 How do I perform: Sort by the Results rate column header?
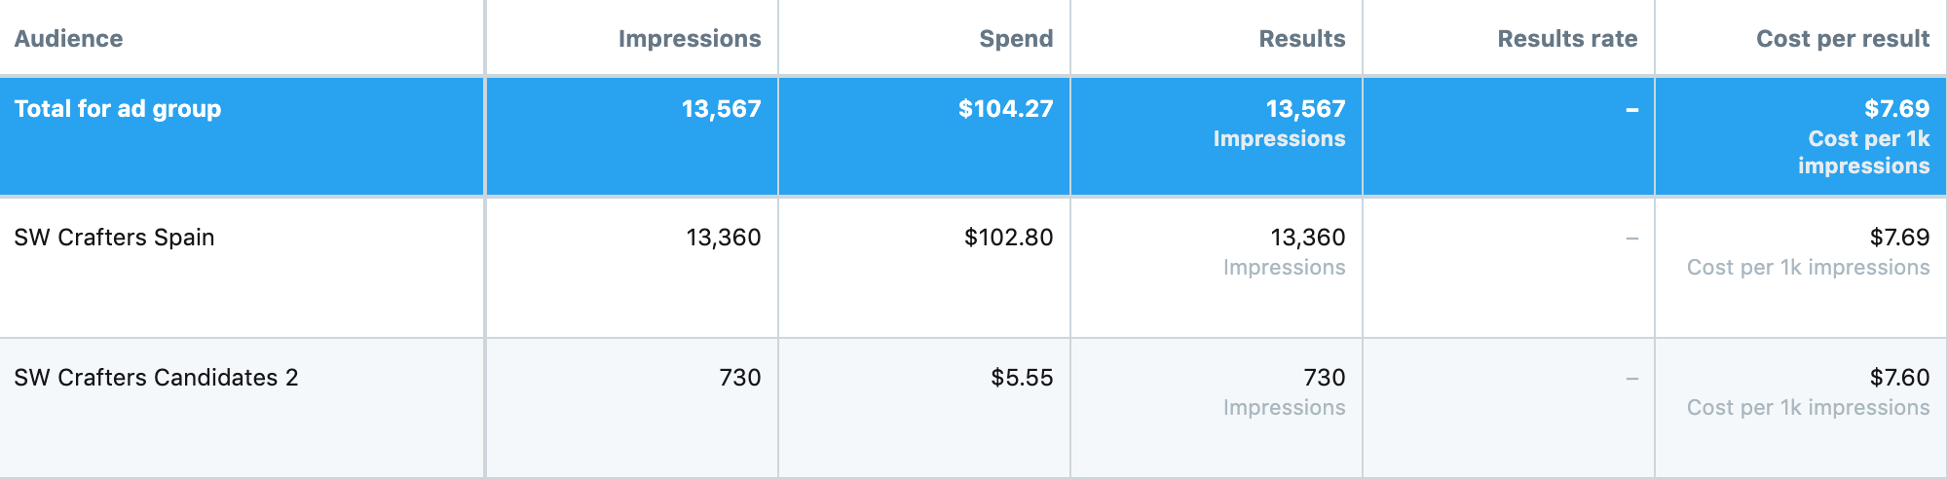[1567, 39]
